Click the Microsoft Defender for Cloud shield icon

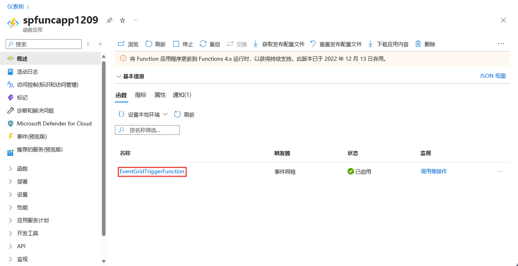click(x=11, y=123)
